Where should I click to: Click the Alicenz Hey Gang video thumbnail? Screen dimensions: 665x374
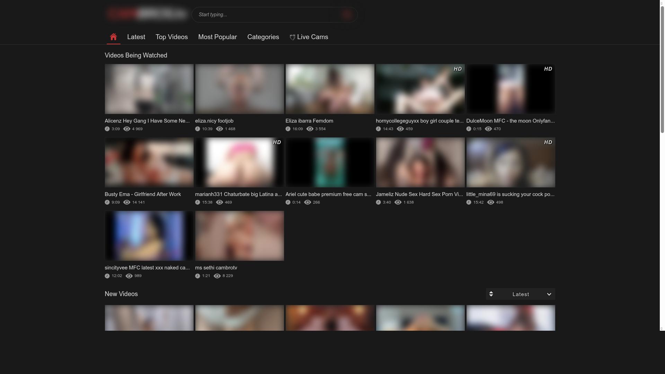coord(149,89)
